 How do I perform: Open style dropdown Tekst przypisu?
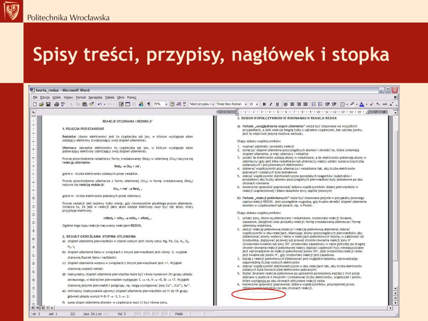213,104
